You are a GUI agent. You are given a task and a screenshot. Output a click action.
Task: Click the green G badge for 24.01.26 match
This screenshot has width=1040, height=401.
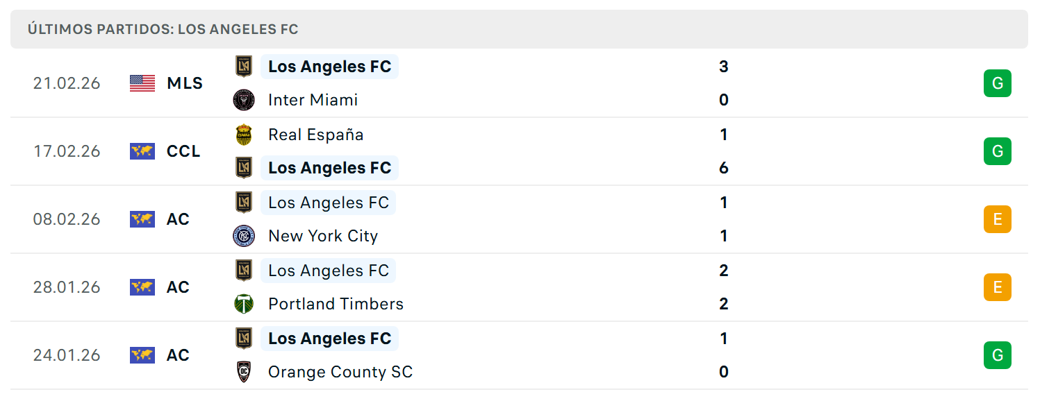(x=998, y=355)
